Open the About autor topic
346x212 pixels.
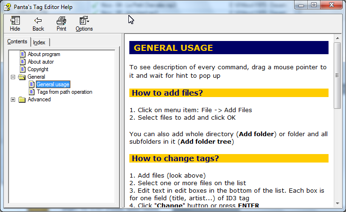click(41, 62)
